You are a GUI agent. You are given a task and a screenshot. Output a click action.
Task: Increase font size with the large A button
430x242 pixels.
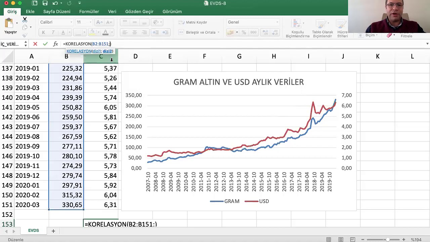coord(99,22)
